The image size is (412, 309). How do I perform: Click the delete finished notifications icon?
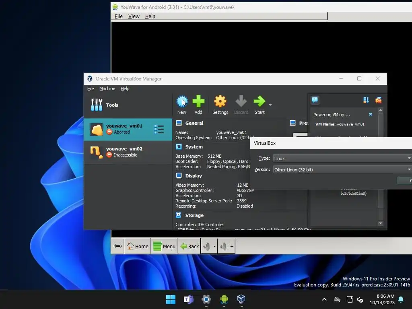tap(378, 100)
